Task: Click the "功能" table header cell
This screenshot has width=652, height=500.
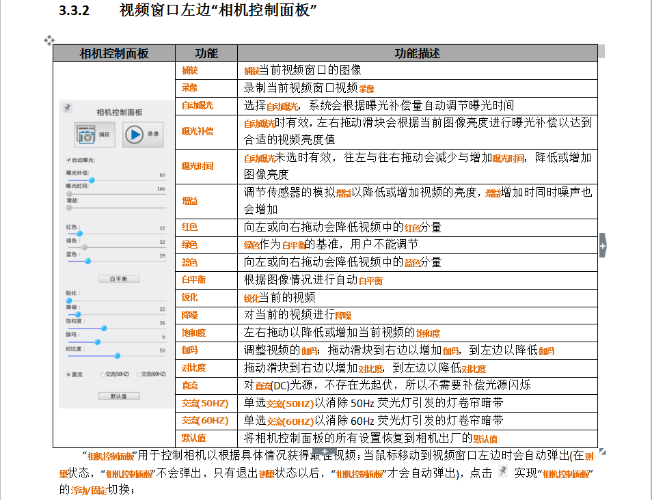Action: click(x=206, y=53)
